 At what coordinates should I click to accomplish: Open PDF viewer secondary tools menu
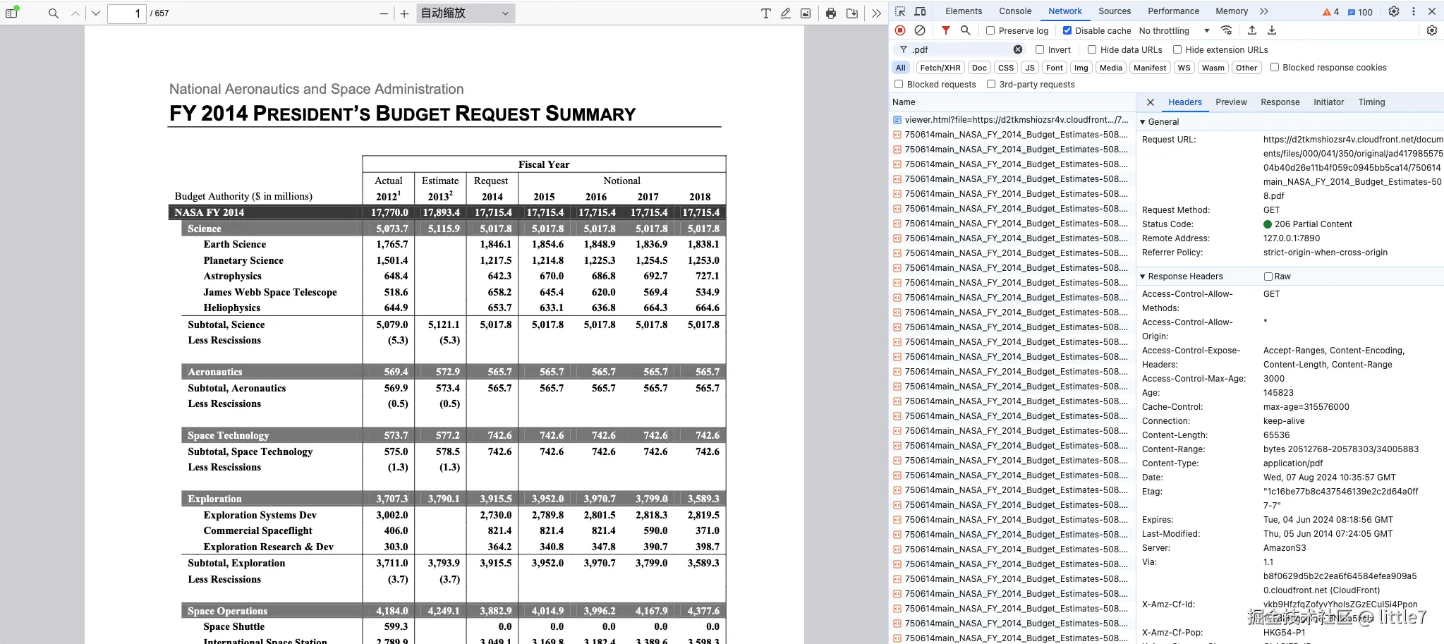[876, 13]
